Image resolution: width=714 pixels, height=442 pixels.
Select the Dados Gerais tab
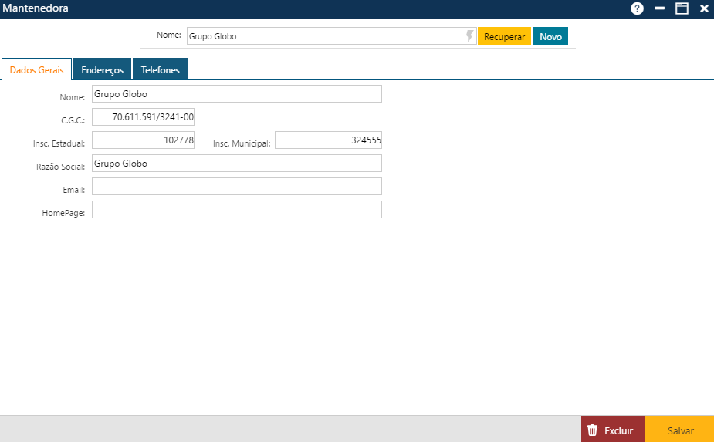(36, 69)
